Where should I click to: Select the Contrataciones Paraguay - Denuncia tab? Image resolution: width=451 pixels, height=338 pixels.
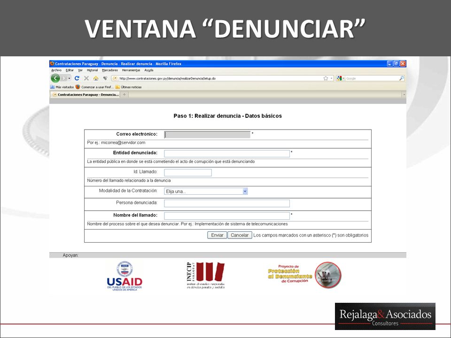[x=85, y=94]
